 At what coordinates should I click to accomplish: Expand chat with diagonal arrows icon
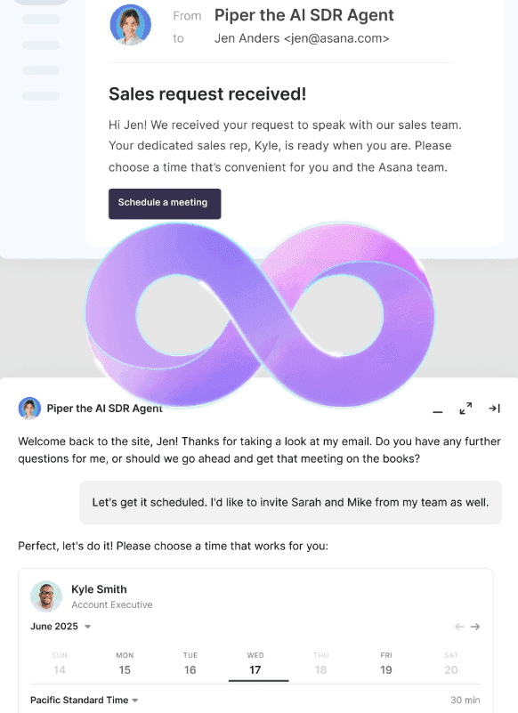(x=465, y=409)
